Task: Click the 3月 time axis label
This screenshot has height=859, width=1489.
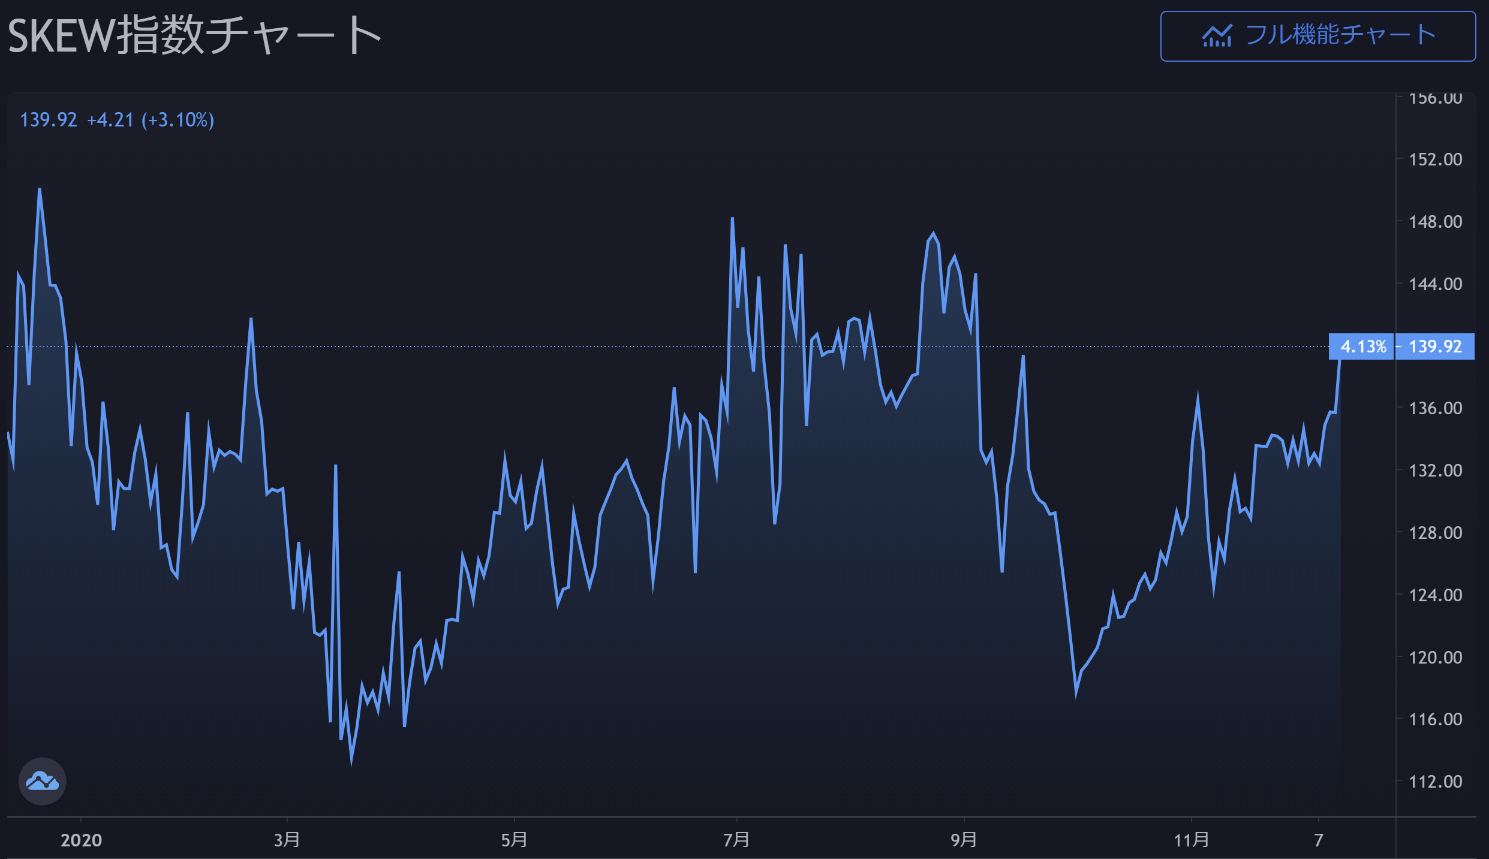Action: coord(287,840)
